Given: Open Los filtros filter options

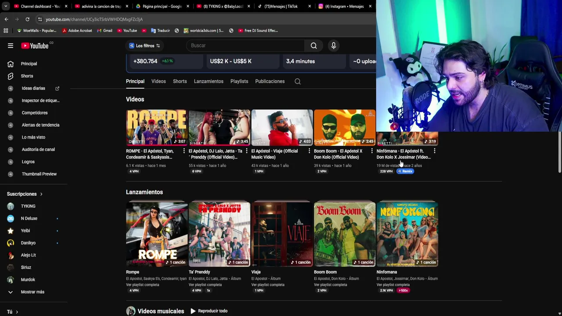Looking at the screenshot, I should click(x=144, y=46).
